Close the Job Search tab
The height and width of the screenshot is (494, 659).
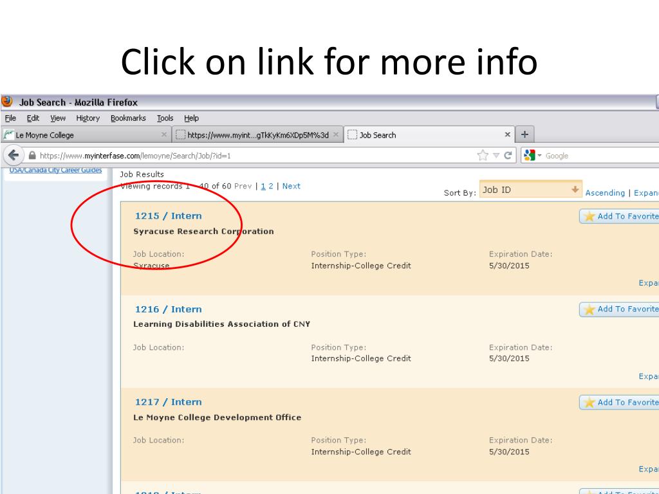point(507,135)
